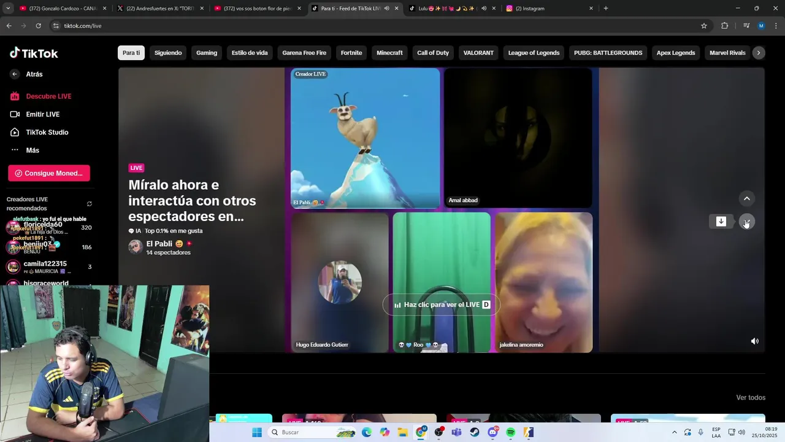The image size is (785, 442).
Task: Open the Chrome three-dot menu
Action: pos(776,26)
